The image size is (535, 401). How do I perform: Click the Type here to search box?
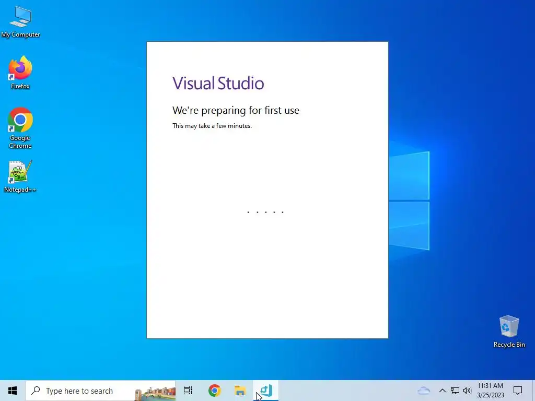(x=101, y=391)
